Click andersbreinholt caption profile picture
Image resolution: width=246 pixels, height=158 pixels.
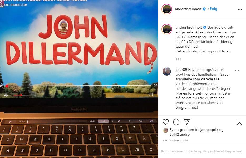click(x=167, y=29)
